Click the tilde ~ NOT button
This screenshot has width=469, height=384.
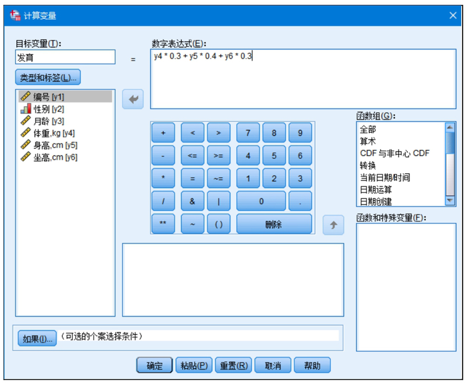[193, 224]
